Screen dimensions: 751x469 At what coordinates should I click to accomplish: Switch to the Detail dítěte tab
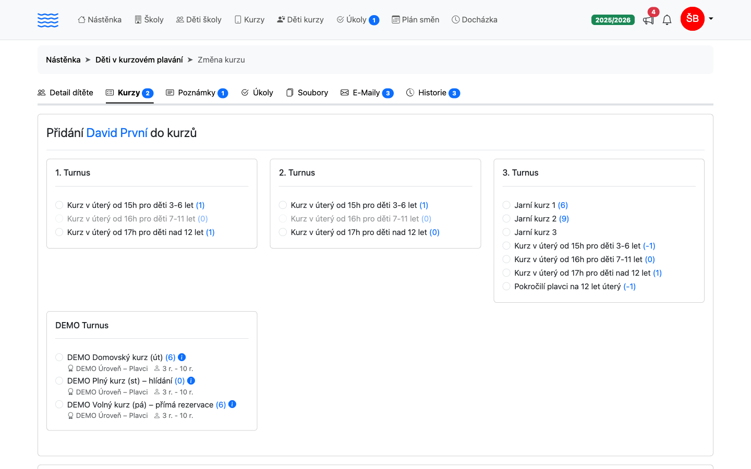pyautogui.click(x=65, y=93)
